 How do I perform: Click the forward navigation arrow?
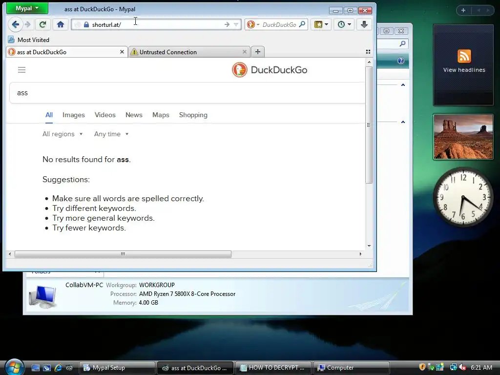point(28,24)
